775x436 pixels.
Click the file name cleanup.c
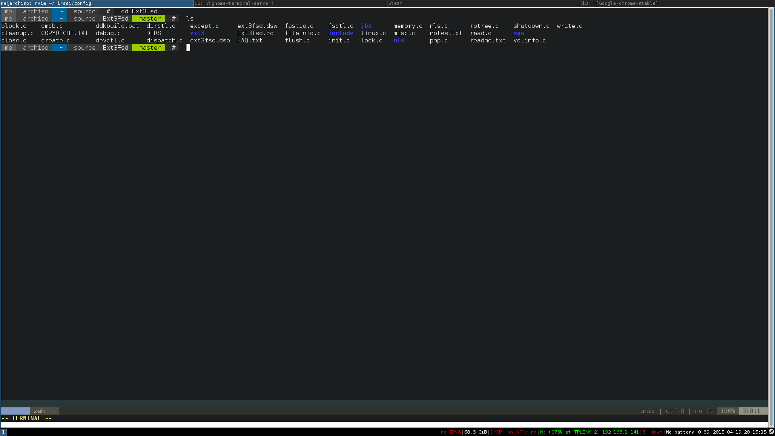[17, 33]
